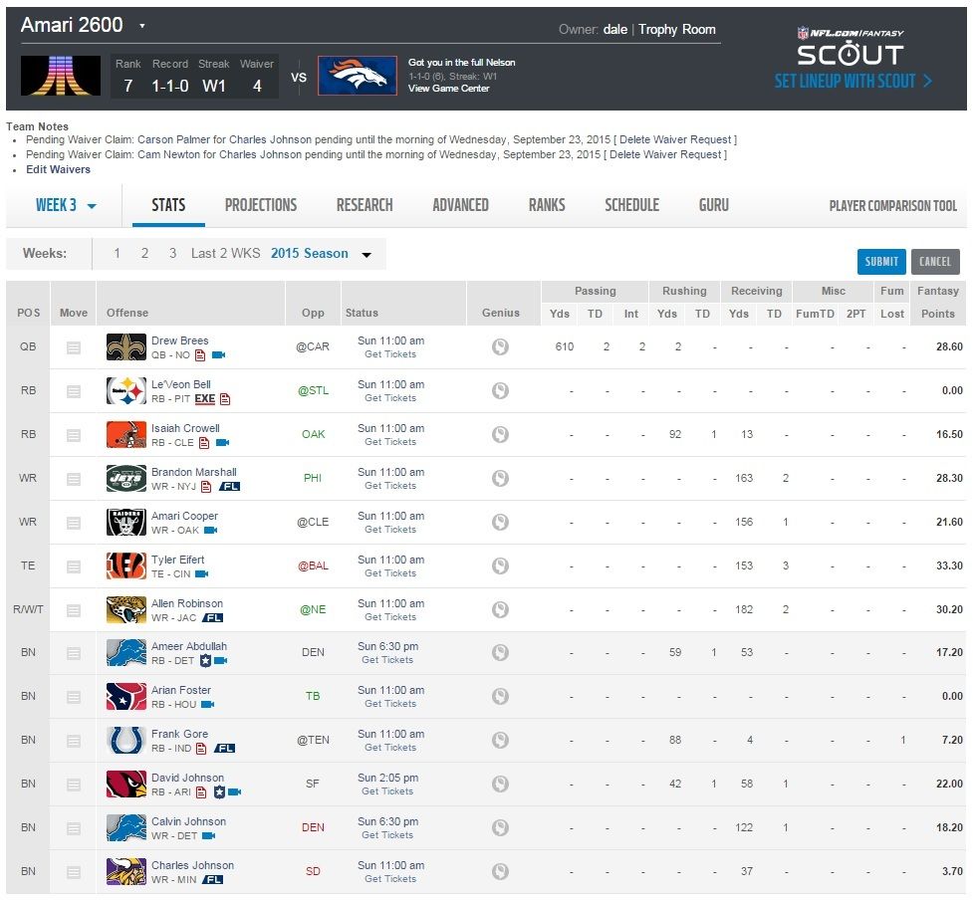973x901 pixels.
Task: Click the Genius icon in Tyler Eifert's row
Action: 500,565
